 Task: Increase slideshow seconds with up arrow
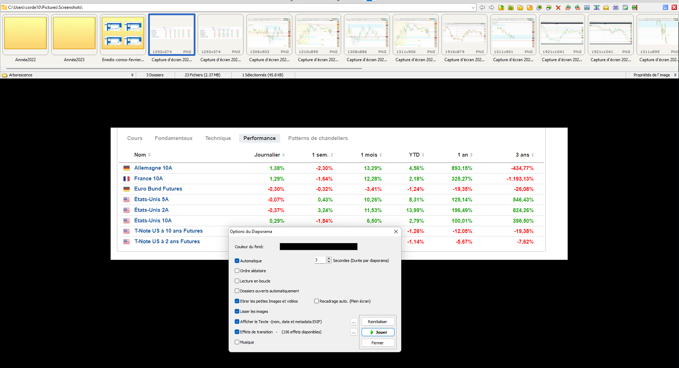click(329, 258)
